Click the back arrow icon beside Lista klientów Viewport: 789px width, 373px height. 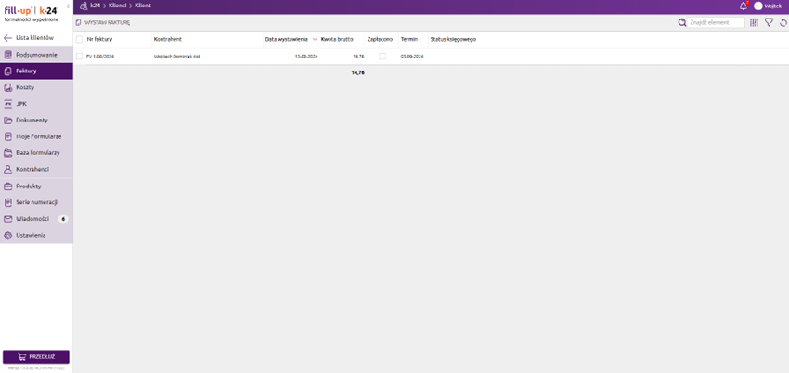pos(7,38)
